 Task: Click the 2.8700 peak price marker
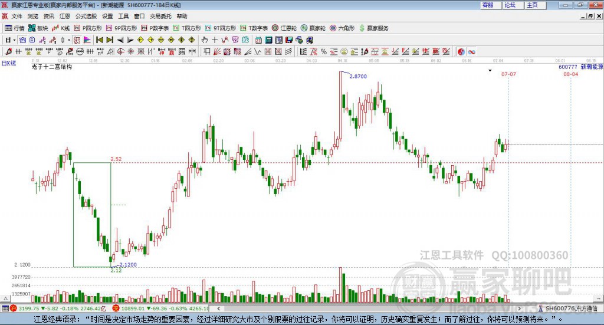pyautogui.click(x=358, y=77)
